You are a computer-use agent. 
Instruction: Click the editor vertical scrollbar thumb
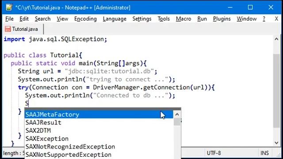point(276,91)
